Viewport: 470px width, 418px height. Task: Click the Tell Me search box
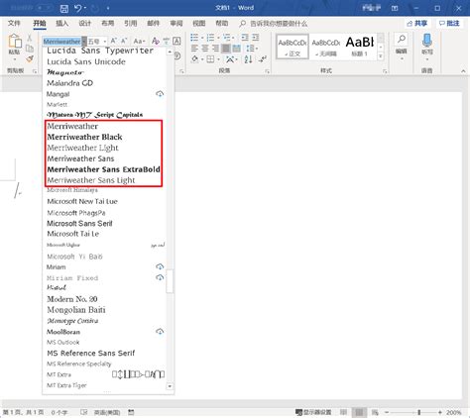pos(274,24)
